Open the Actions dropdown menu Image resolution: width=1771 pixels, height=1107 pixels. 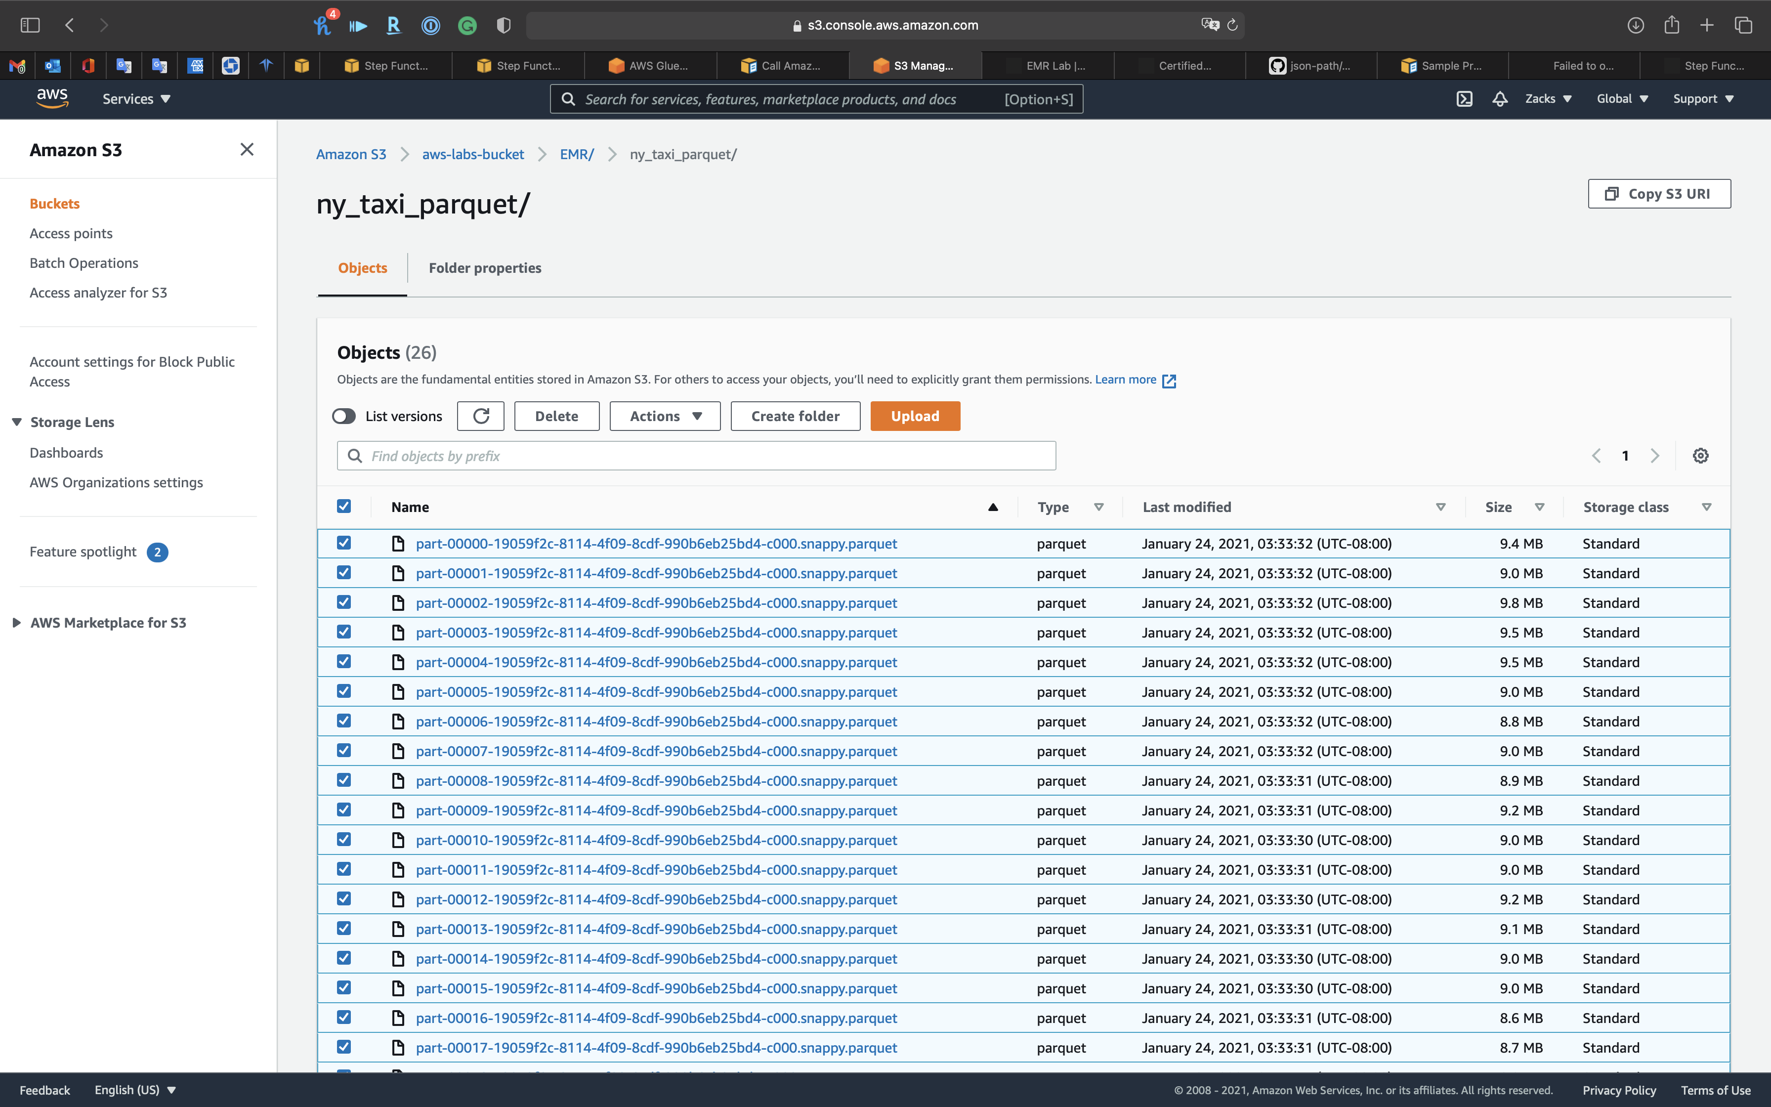(665, 416)
